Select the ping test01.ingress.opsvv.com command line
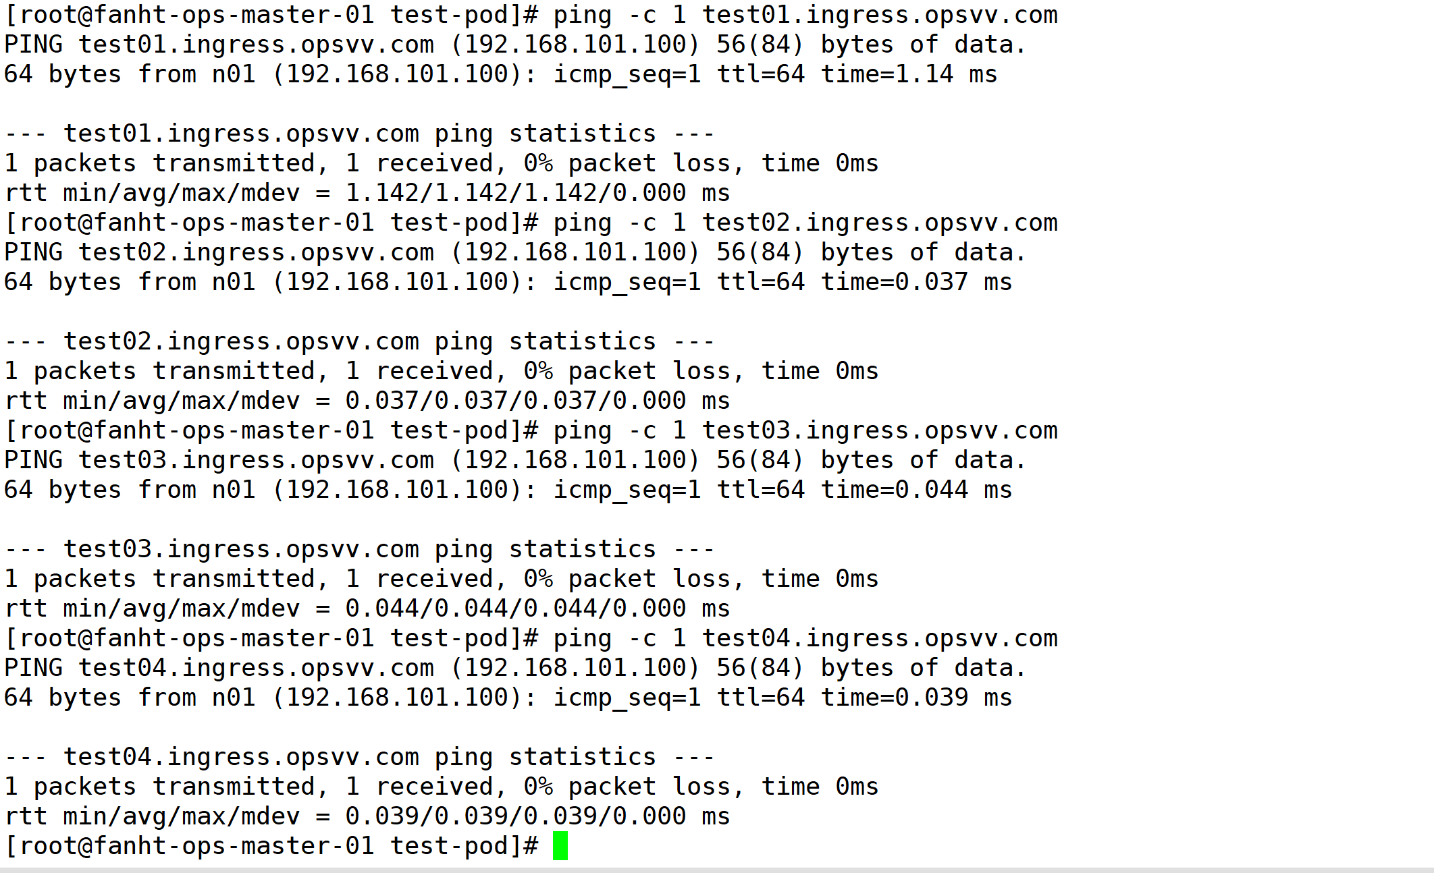 pos(531,16)
